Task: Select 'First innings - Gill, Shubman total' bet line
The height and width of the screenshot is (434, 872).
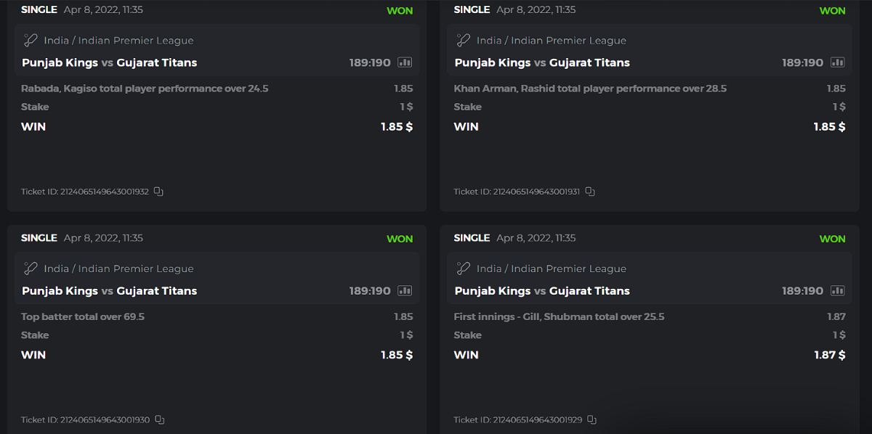Action: pyautogui.click(x=559, y=316)
